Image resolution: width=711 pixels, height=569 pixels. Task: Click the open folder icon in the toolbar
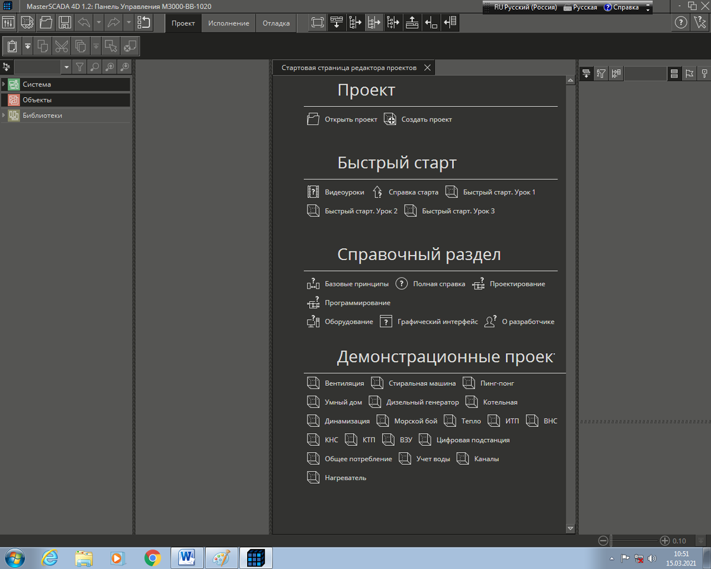(46, 23)
